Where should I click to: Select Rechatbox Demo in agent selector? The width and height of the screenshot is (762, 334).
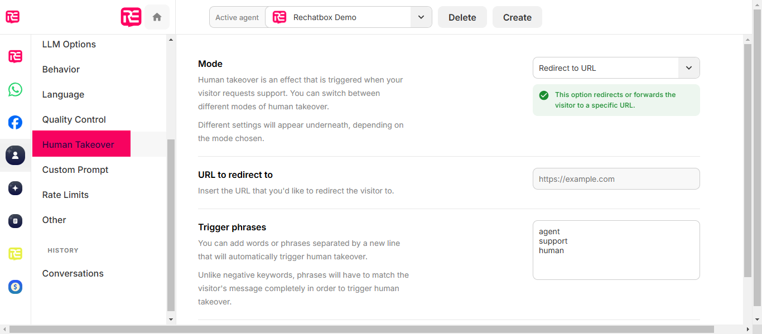[x=325, y=17]
